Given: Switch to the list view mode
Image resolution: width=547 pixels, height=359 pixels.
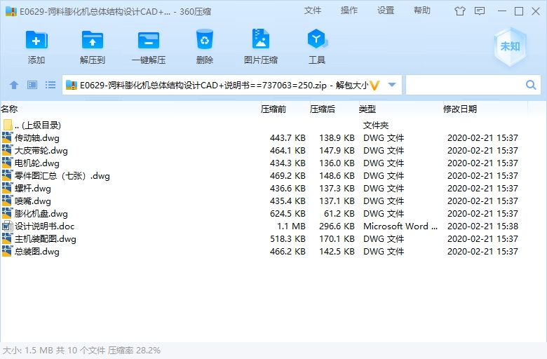Looking at the screenshot, I should [50, 85].
